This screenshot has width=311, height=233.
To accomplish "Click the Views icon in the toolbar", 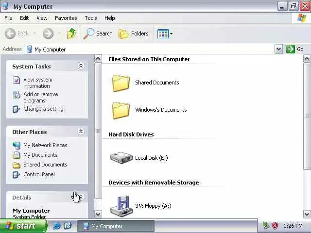I will [163, 33].
